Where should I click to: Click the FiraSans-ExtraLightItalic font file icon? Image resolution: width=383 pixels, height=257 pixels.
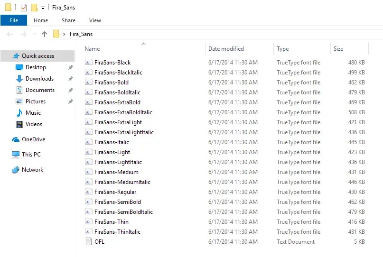pos(88,132)
